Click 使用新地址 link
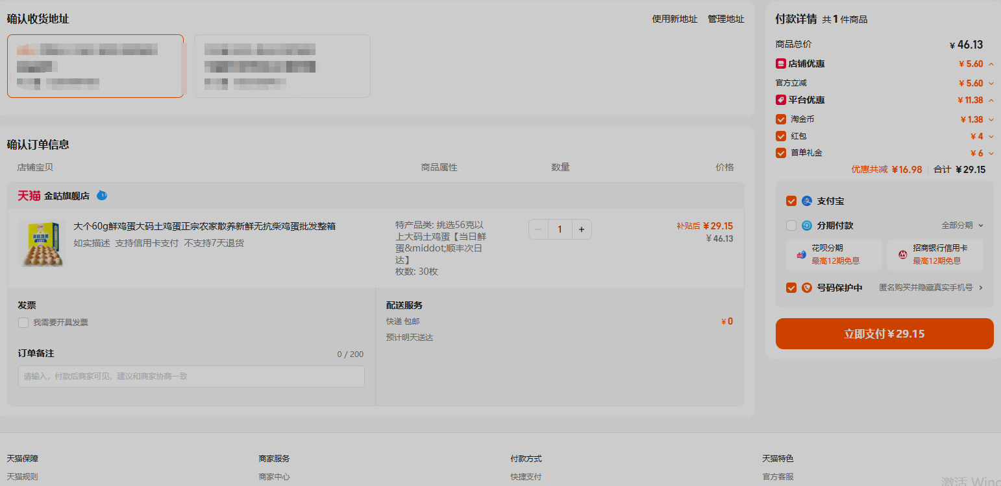Image resolution: width=1001 pixels, height=486 pixels. click(x=674, y=19)
